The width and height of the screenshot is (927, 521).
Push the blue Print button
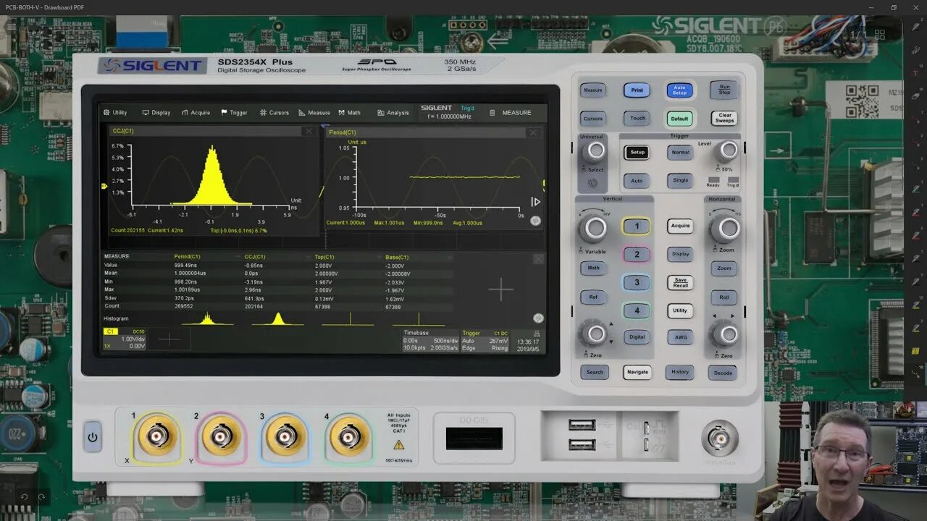tap(637, 90)
